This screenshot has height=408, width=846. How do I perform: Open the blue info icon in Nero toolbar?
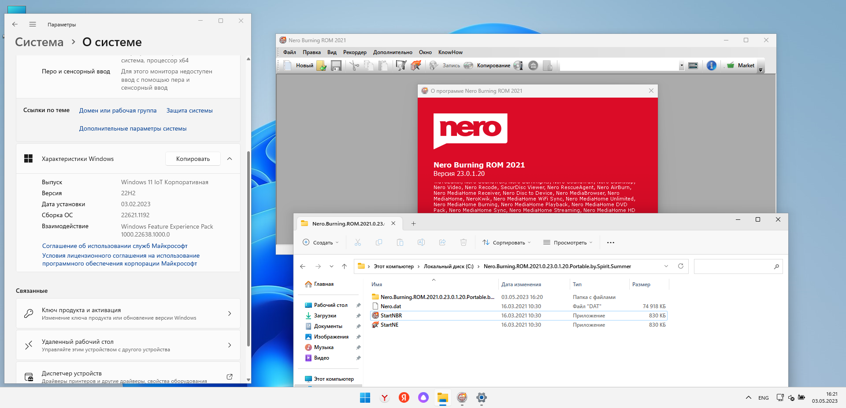[x=711, y=66]
